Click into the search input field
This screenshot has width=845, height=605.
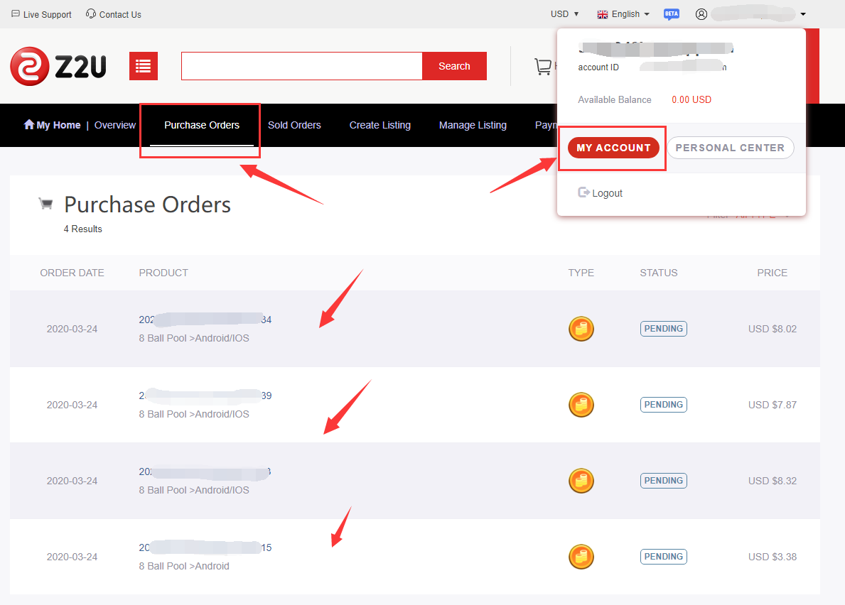302,66
